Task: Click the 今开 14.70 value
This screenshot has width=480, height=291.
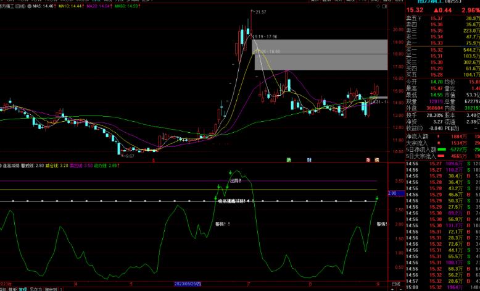Action: pos(437,82)
